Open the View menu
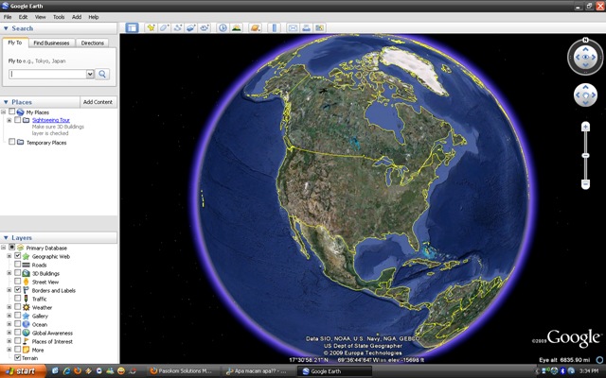606x378 pixels. [40, 17]
